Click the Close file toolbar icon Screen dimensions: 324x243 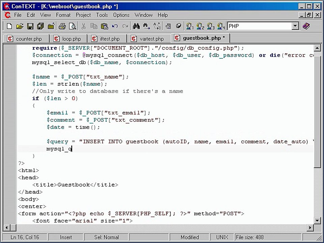[51, 26]
